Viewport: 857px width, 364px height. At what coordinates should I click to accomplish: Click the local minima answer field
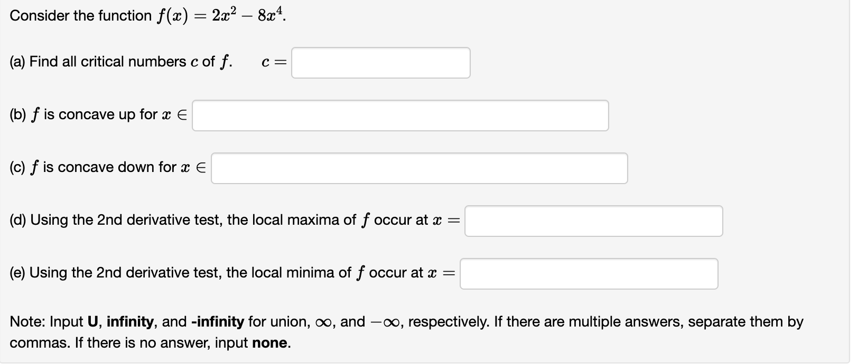point(588,273)
